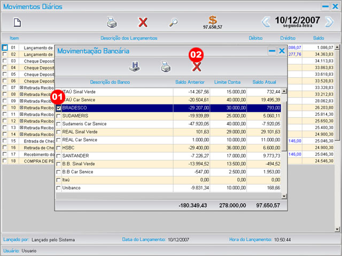This screenshot has height=256, width=342.
Task: Click the dollar sign balance icon
Action: click(213, 20)
